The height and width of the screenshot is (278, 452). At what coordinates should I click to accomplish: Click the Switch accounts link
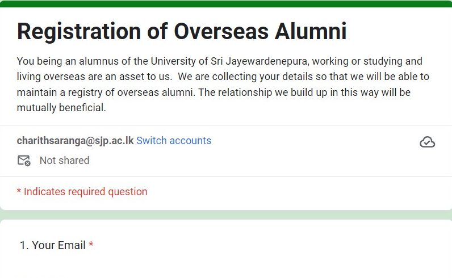(174, 141)
